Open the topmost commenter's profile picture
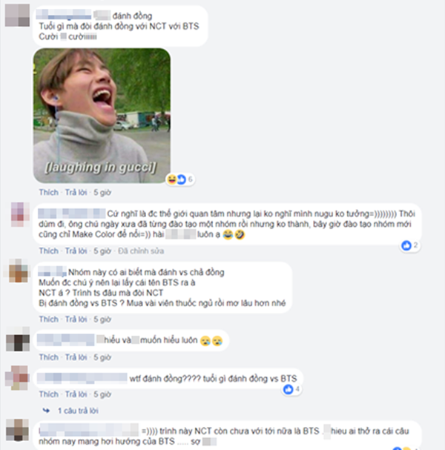Image resolution: width=445 pixels, height=450 pixels. 18,15
